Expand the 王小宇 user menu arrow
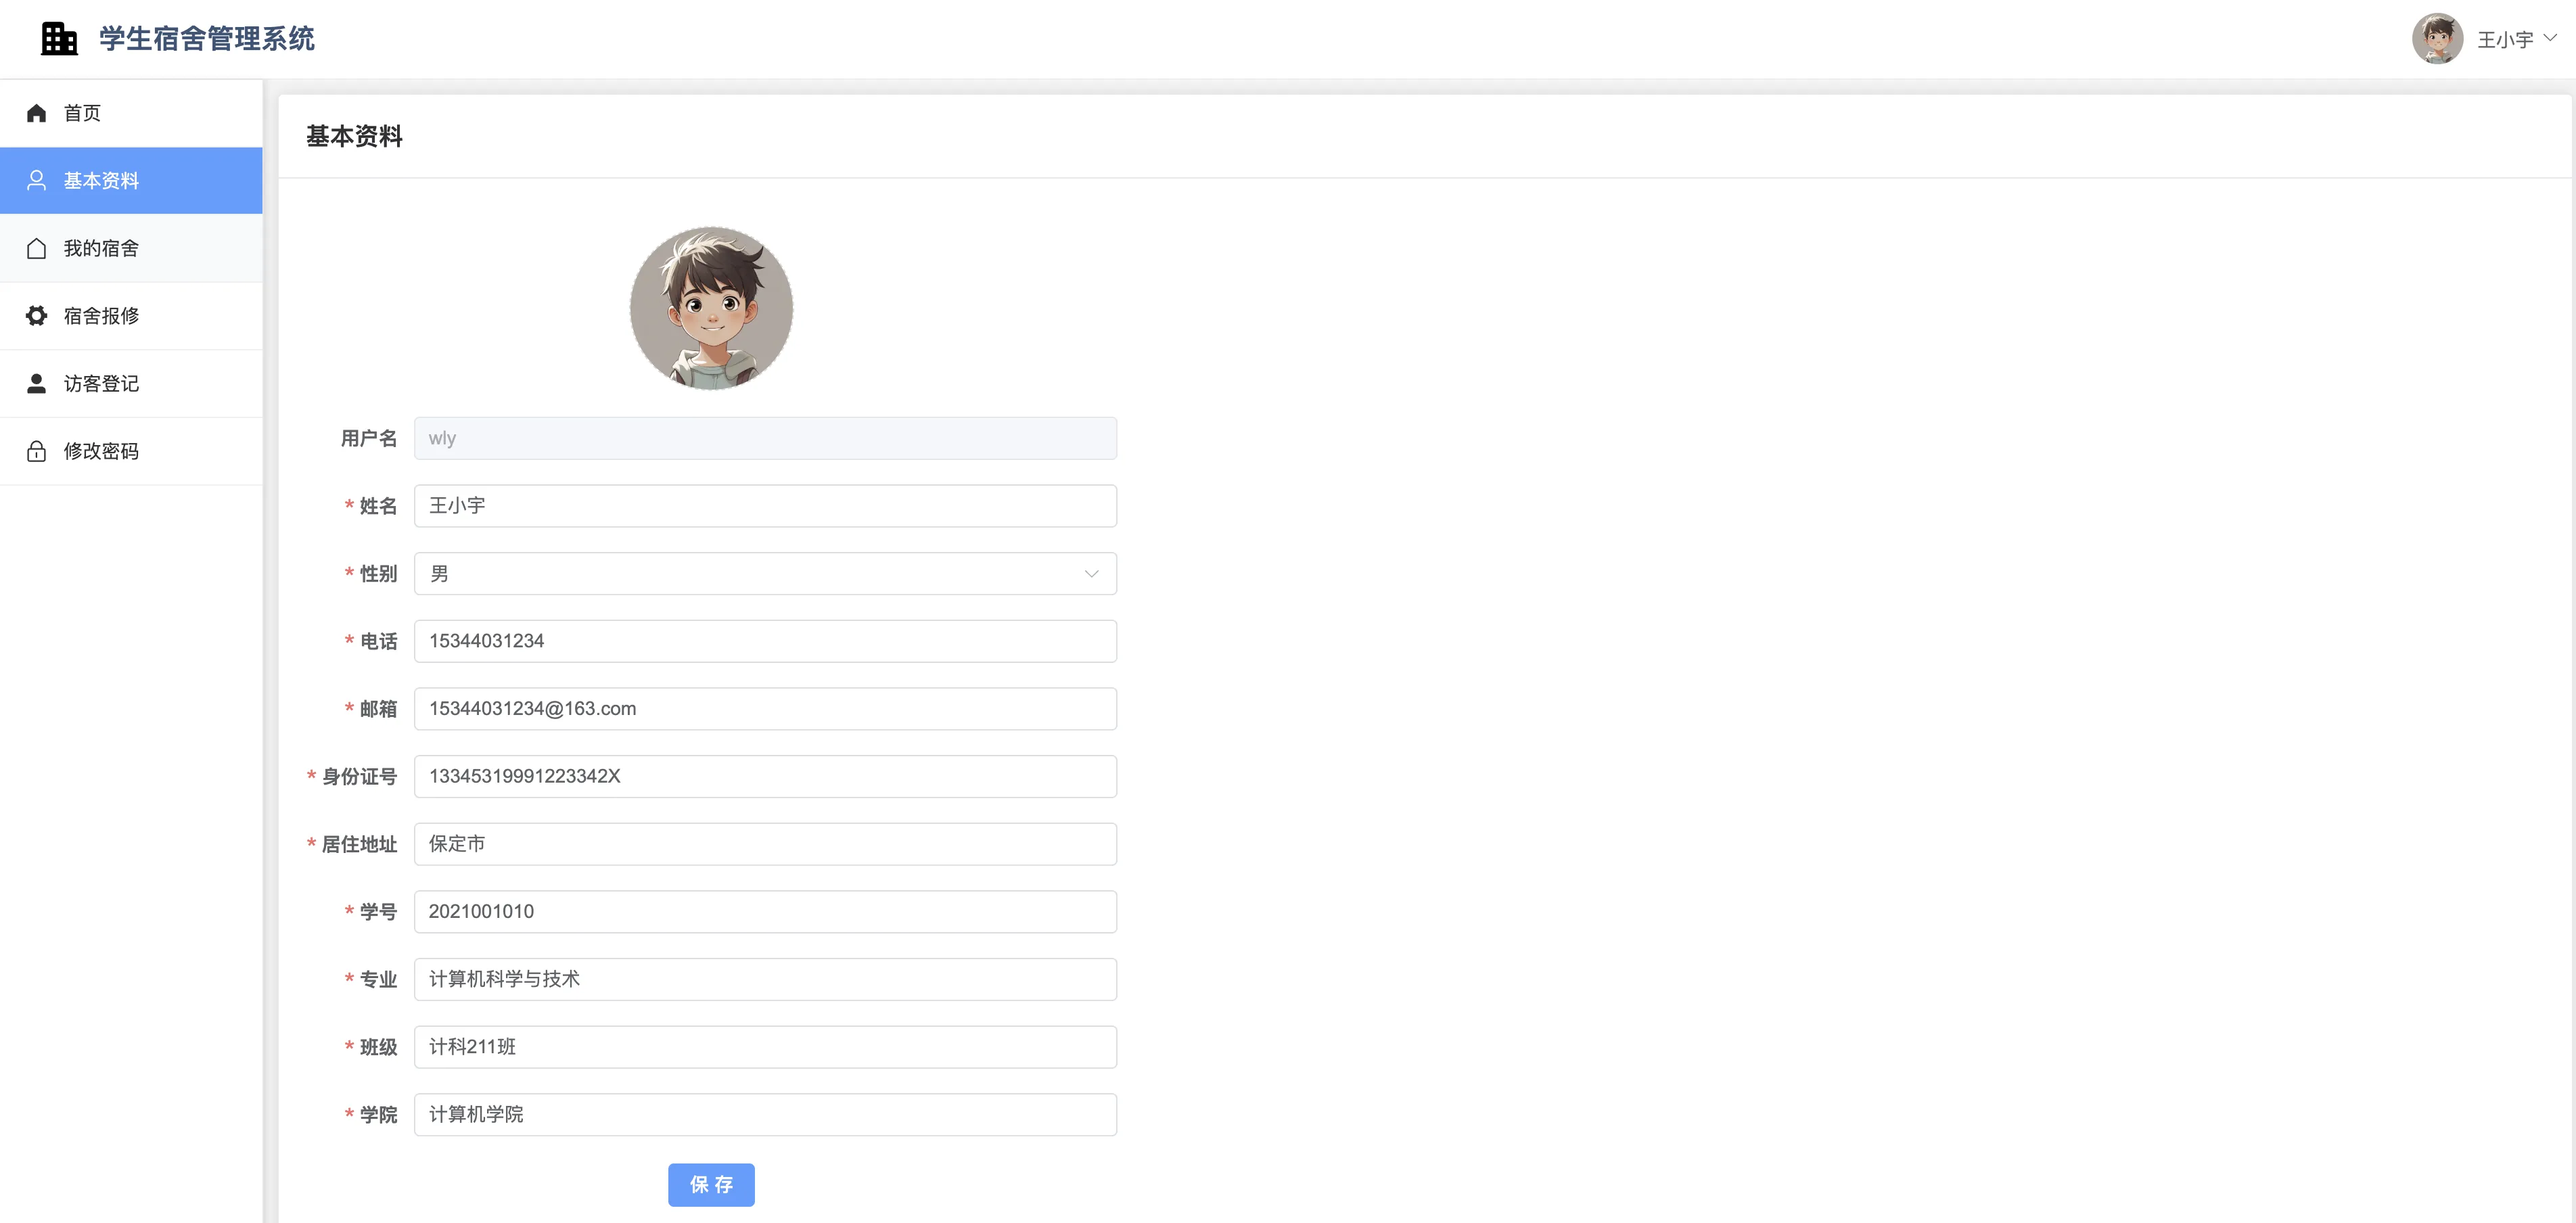 click(2550, 38)
